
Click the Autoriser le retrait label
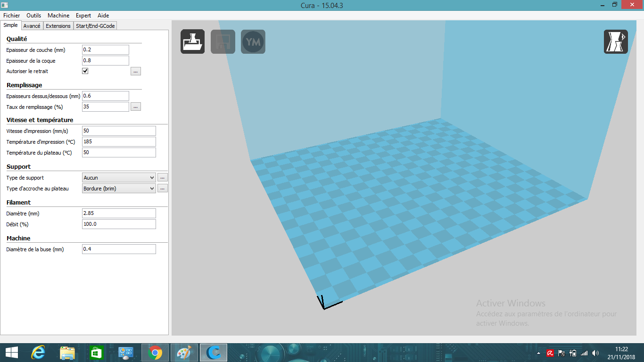click(x=27, y=72)
